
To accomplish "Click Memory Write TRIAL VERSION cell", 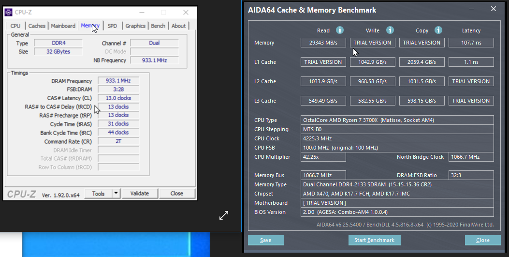I will [x=372, y=43].
